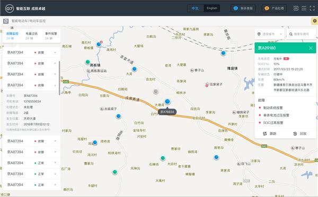Click the 跟踪 tracking button
This screenshot has height=197, width=318.
click(x=270, y=133)
